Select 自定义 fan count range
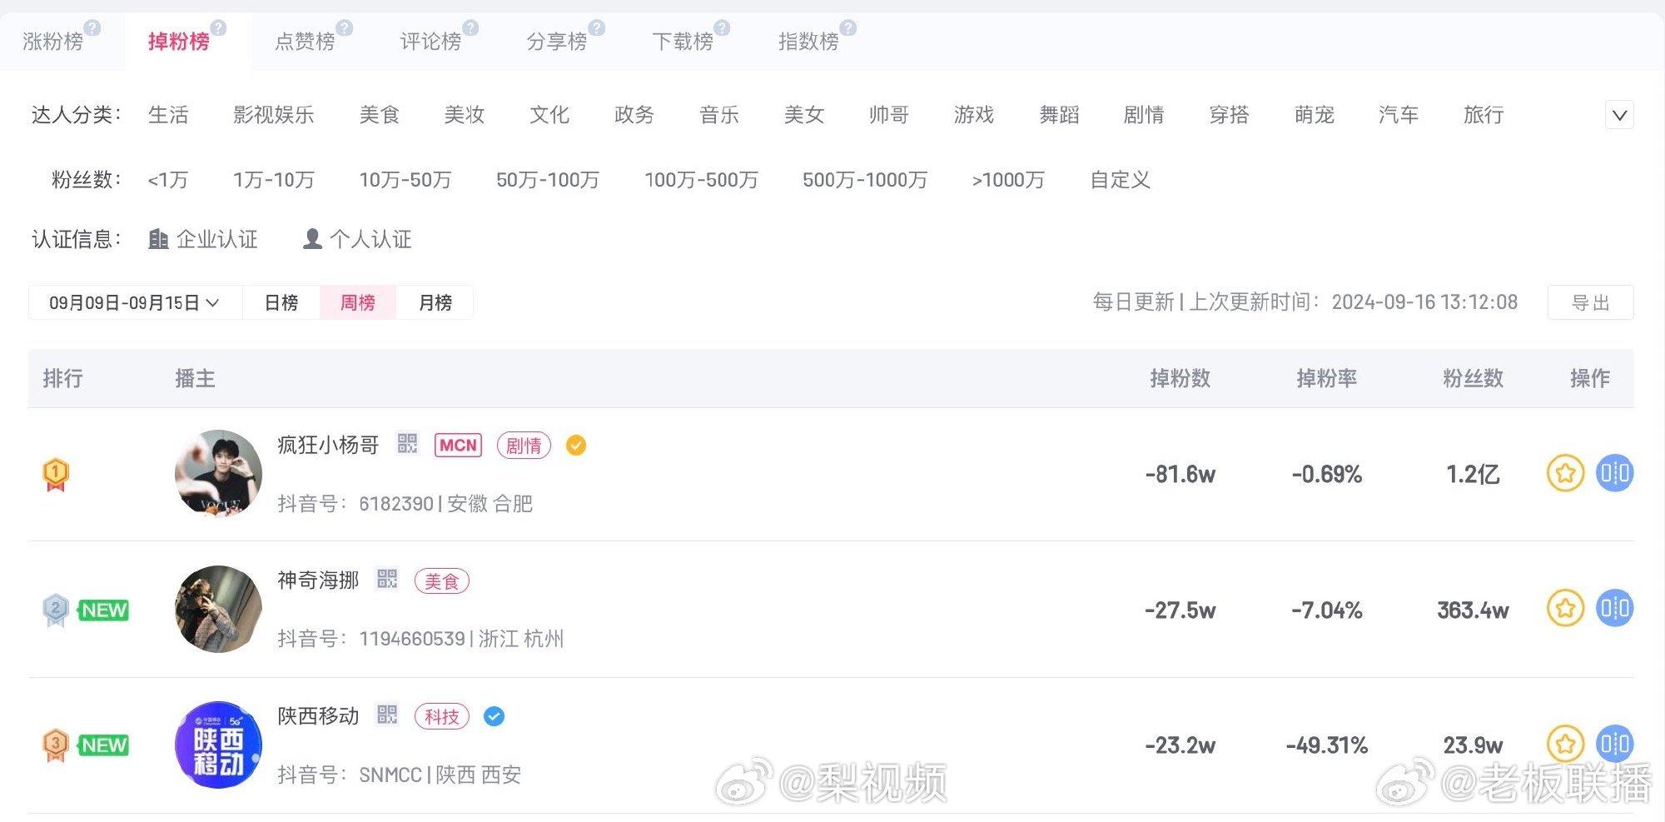Viewport: 1665px width, 822px height. point(1120,180)
